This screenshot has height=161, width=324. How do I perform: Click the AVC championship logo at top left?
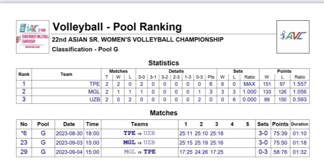[x=33, y=37]
